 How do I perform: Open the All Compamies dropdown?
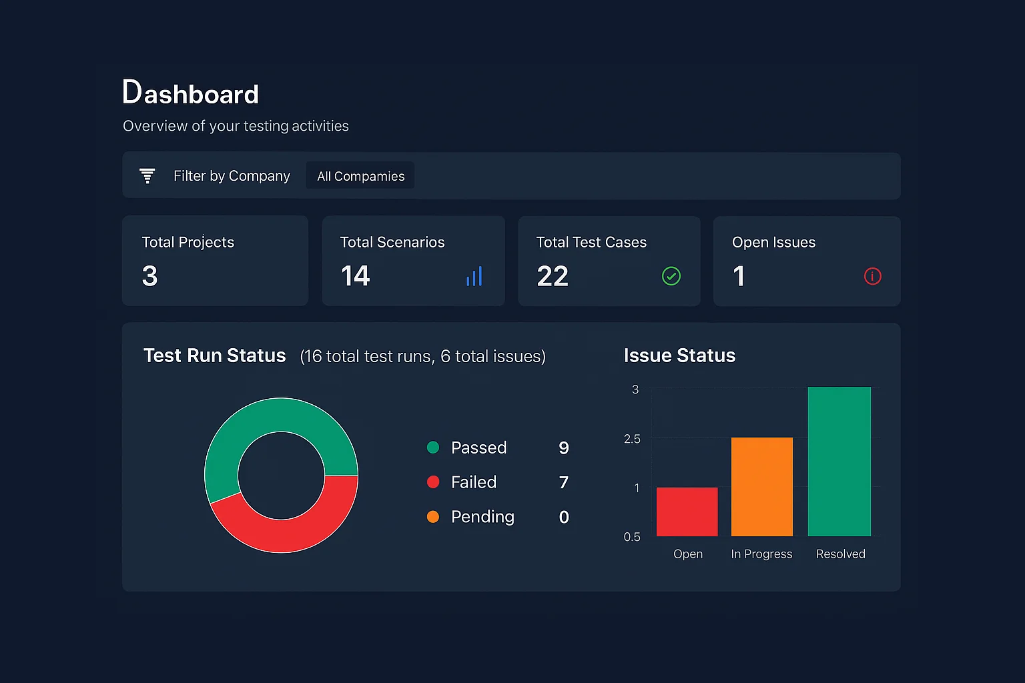[x=360, y=175]
